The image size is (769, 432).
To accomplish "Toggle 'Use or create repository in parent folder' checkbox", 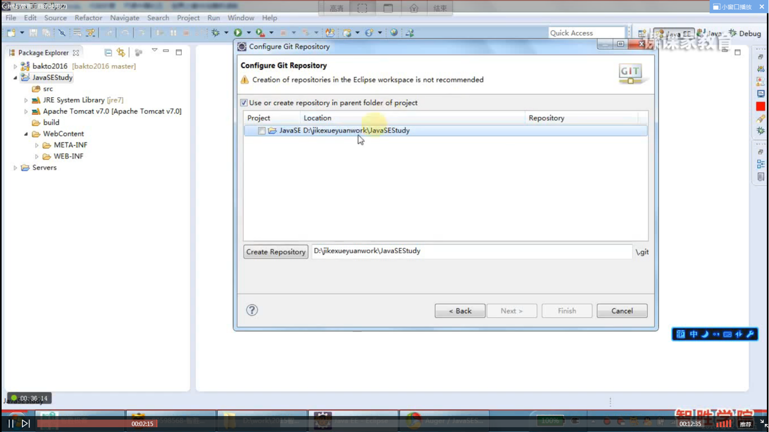I will 244,103.
